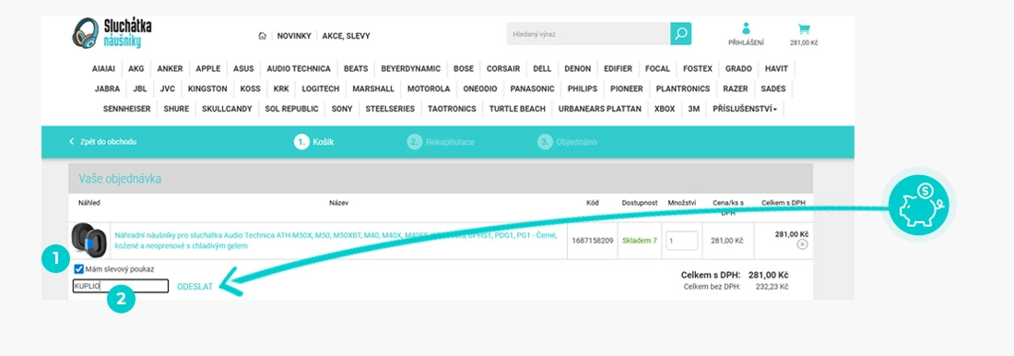Go back via Zpět do obchodu arrow
Viewport: 1014px width, 356px height.
[102, 142]
